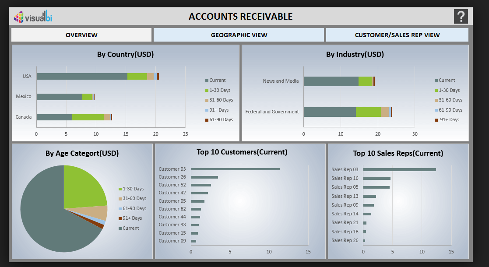Pick 61-90 Days legend entry in By Country
Screen dimensions: 489x267
(219, 120)
